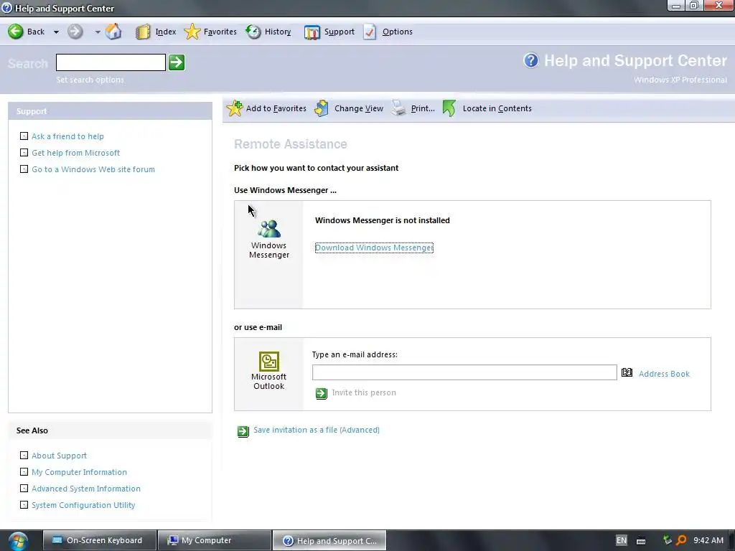Click the Add to Favorites label
Image resolution: width=735 pixels, height=551 pixels.
[x=276, y=108]
